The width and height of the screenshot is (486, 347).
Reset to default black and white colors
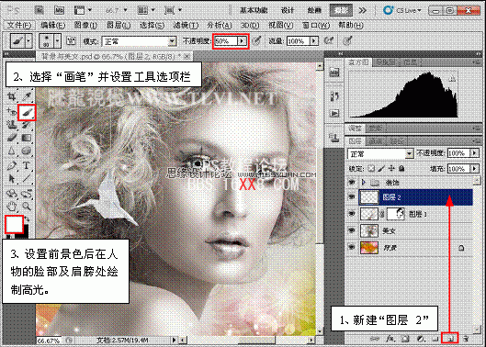pos(8,237)
